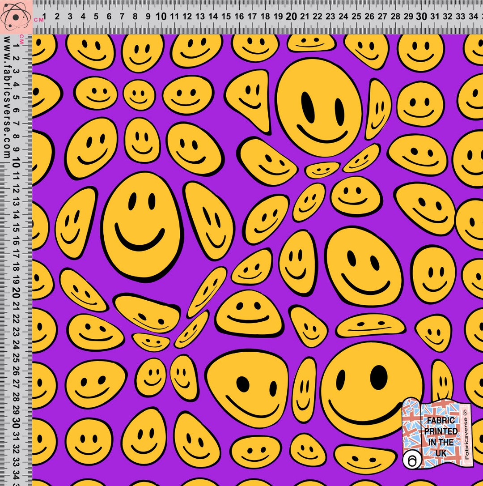The height and width of the screenshot is (486, 483).
Task: Click the big smiley in bottom right
Action: coord(371,394)
